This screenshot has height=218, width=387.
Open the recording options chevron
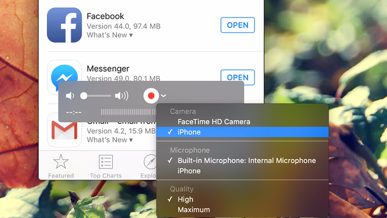pos(164,95)
